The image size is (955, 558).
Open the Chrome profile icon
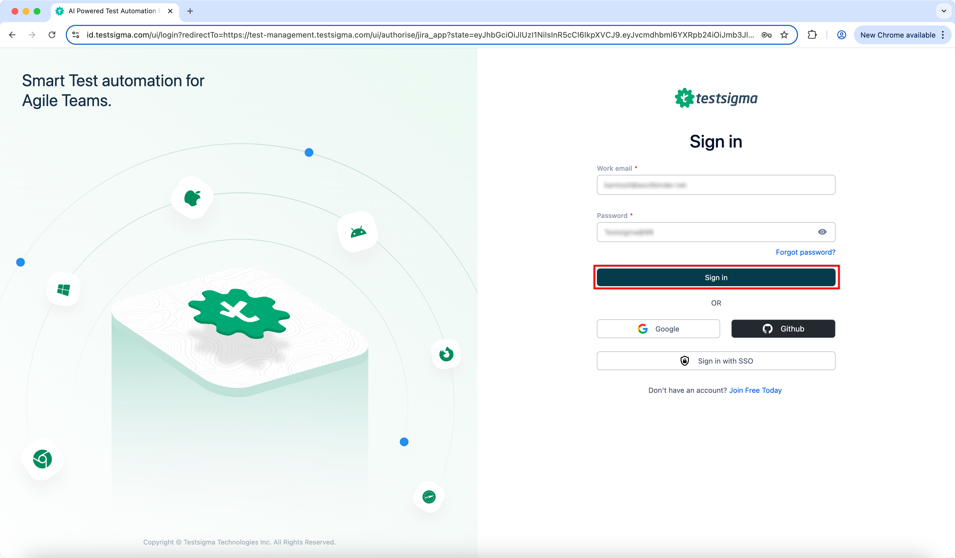(841, 35)
